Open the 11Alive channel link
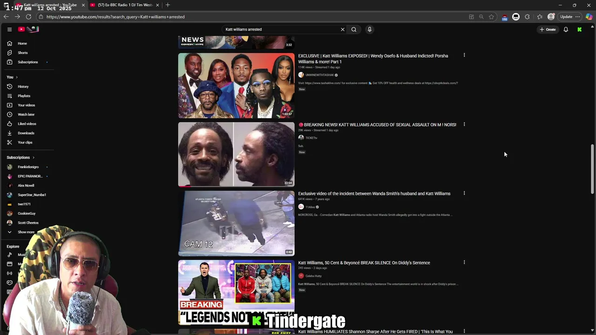 [310, 207]
